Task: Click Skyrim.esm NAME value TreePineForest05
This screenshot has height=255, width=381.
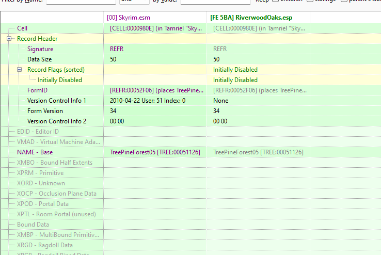Action: pos(155,152)
